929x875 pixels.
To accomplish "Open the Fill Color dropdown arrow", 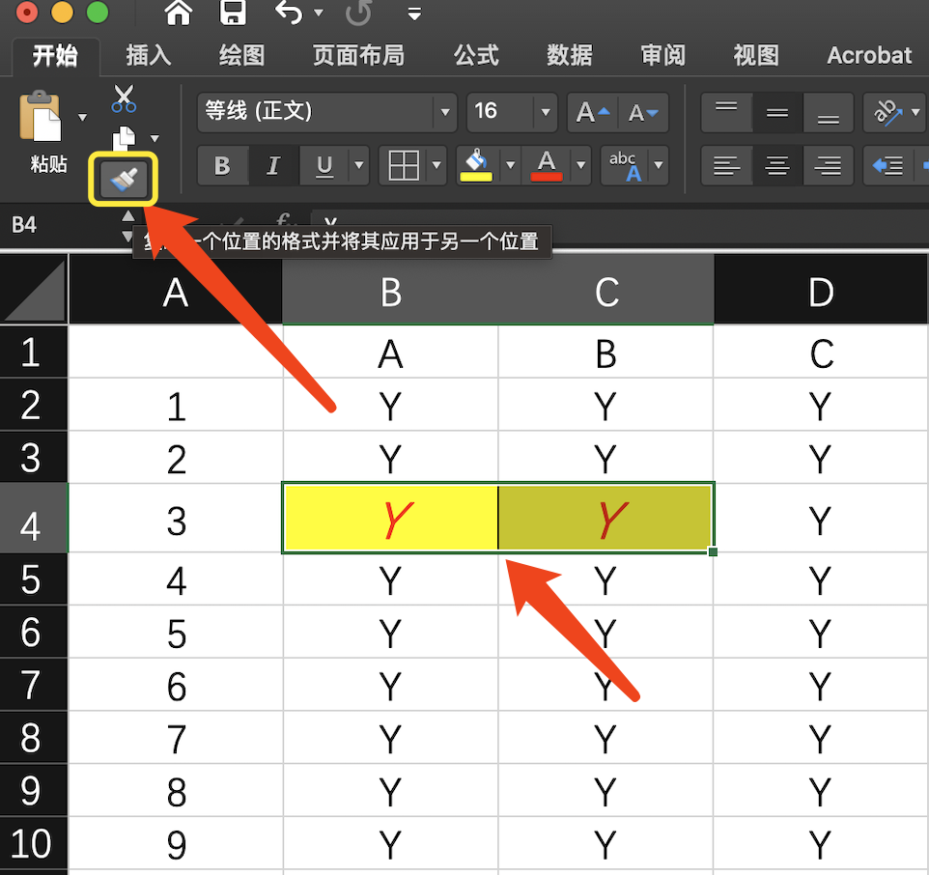I will [x=510, y=166].
